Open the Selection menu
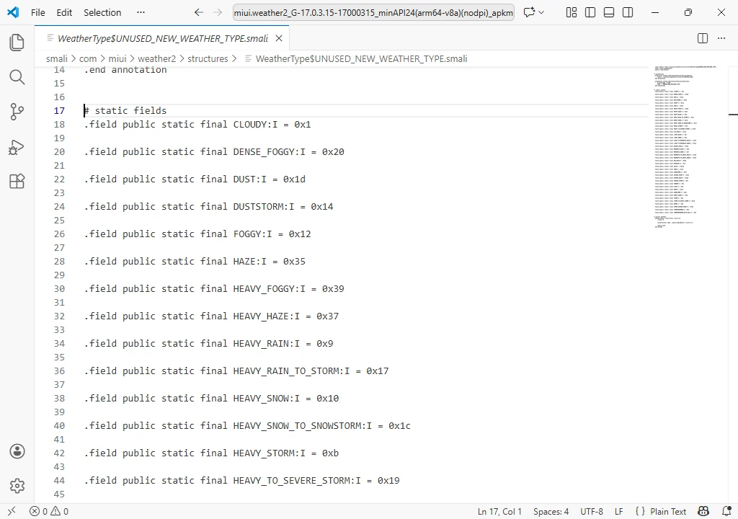This screenshot has height=519, width=738. point(102,12)
